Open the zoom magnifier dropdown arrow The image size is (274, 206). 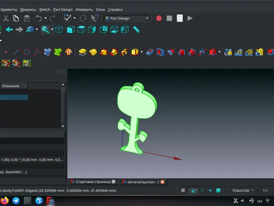[52, 29]
